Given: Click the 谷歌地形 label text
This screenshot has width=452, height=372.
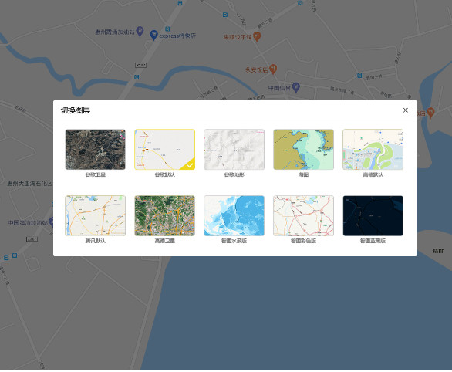Looking at the screenshot, I should click(x=234, y=174).
